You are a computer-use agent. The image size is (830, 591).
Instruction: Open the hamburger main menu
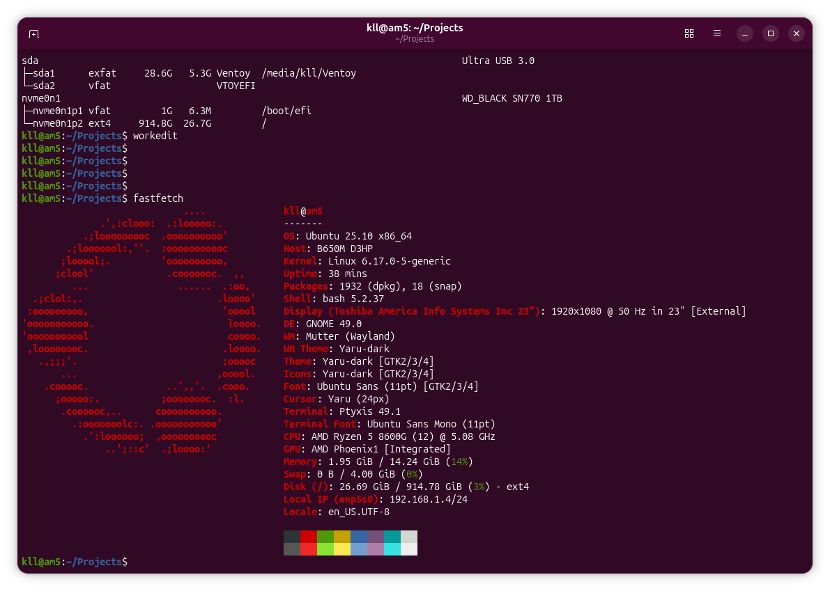coord(716,33)
